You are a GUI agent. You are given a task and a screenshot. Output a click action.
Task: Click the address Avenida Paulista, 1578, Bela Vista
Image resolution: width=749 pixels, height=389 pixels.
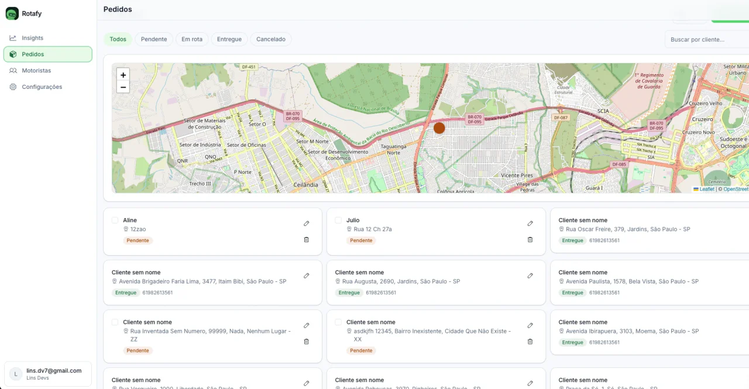pyautogui.click(x=632, y=281)
